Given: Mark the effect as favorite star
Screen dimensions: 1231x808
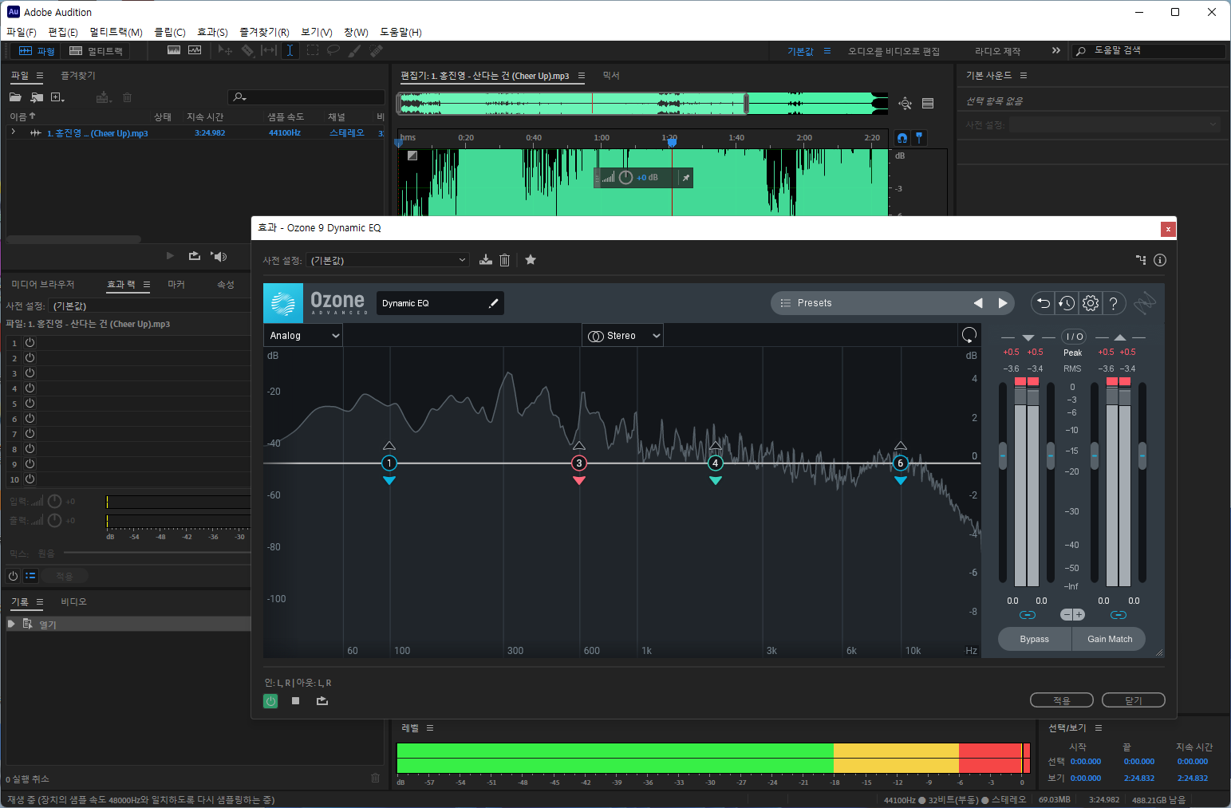Looking at the screenshot, I should point(531,260).
